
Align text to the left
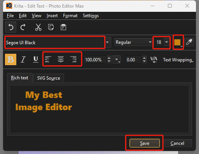click(x=48, y=59)
